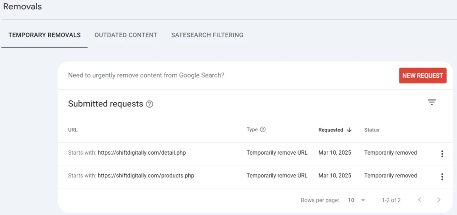Click Temporarily remove URL in products.php row
Image resolution: width=457 pixels, height=215 pixels.
(277, 176)
